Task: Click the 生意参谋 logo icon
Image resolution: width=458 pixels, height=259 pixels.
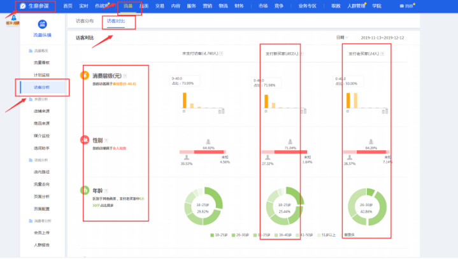Action: (23, 5)
